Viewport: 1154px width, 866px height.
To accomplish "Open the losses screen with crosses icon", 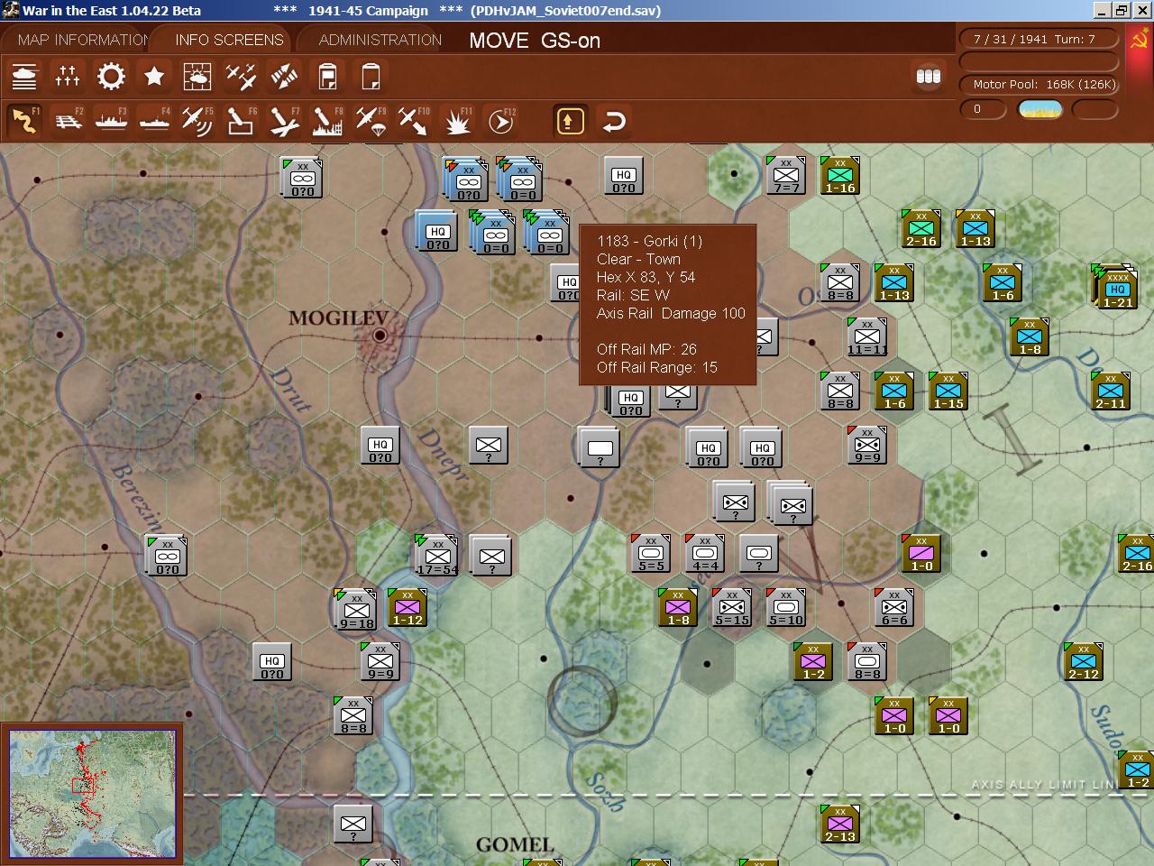I will coord(68,77).
